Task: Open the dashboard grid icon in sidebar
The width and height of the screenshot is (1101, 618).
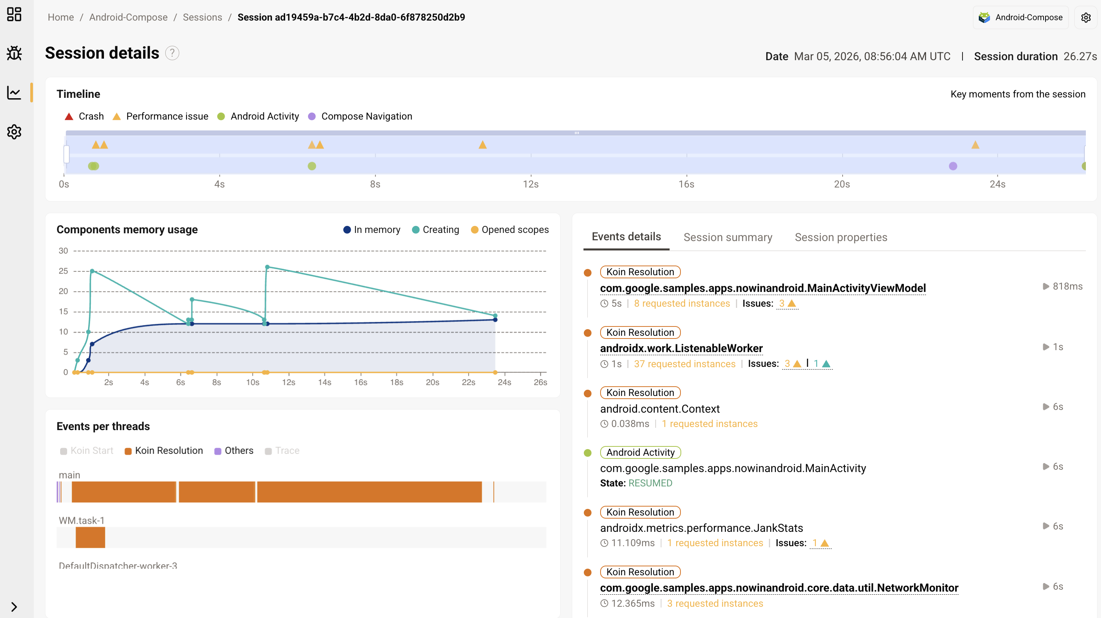Action: (14, 14)
